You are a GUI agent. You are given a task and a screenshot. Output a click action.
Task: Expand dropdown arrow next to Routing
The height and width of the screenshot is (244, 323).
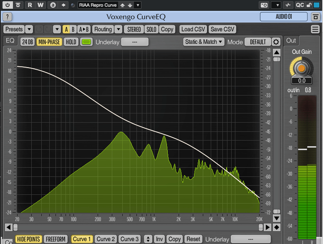[x=118, y=29]
